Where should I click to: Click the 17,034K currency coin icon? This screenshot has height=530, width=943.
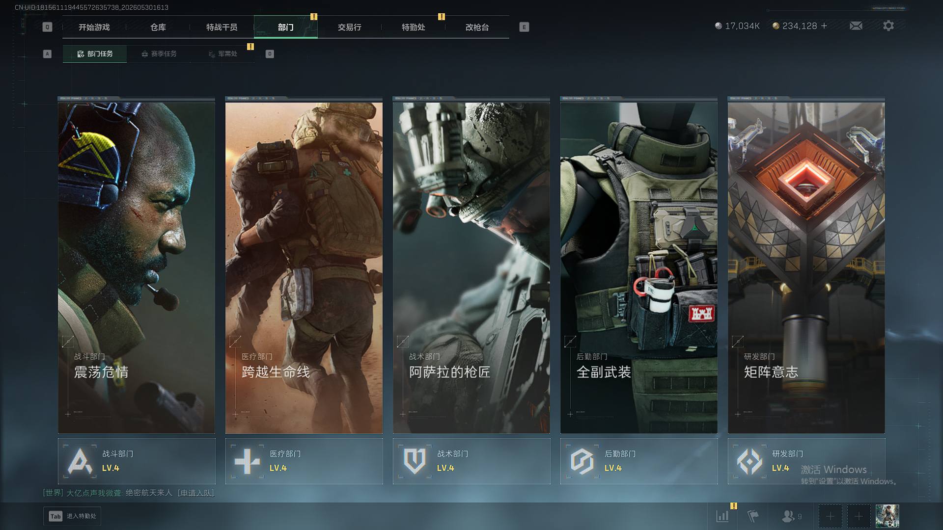click(719, 26)
